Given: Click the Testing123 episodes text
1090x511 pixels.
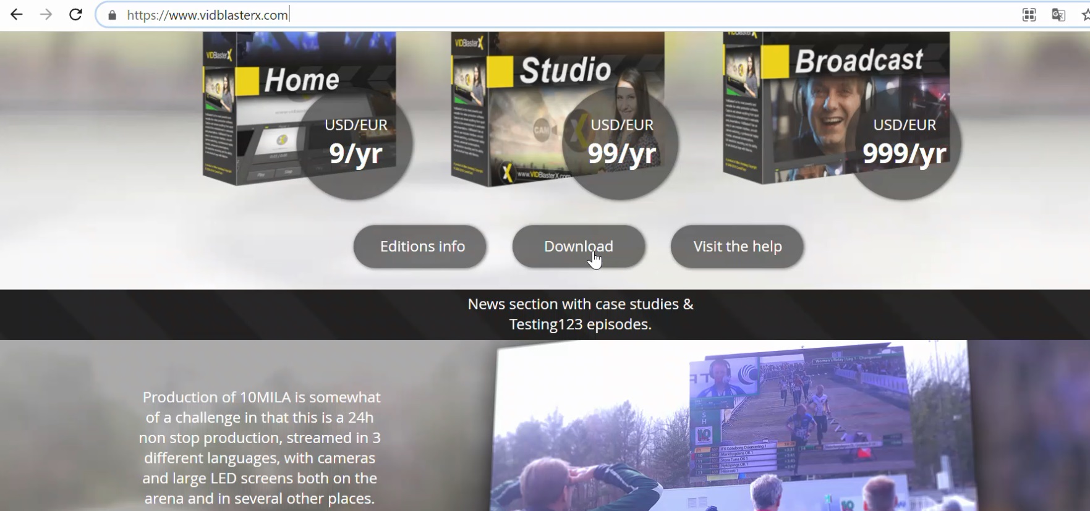Looking at the screenshot, I should 580,324.
